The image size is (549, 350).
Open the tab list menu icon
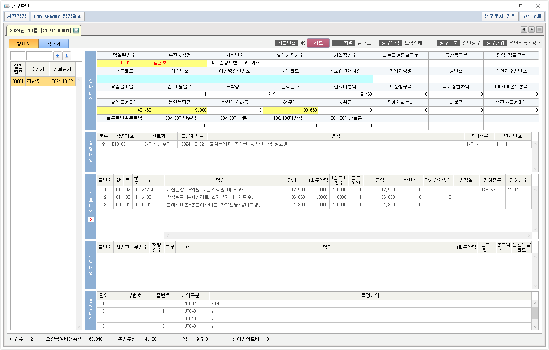(x=539, y=30)
